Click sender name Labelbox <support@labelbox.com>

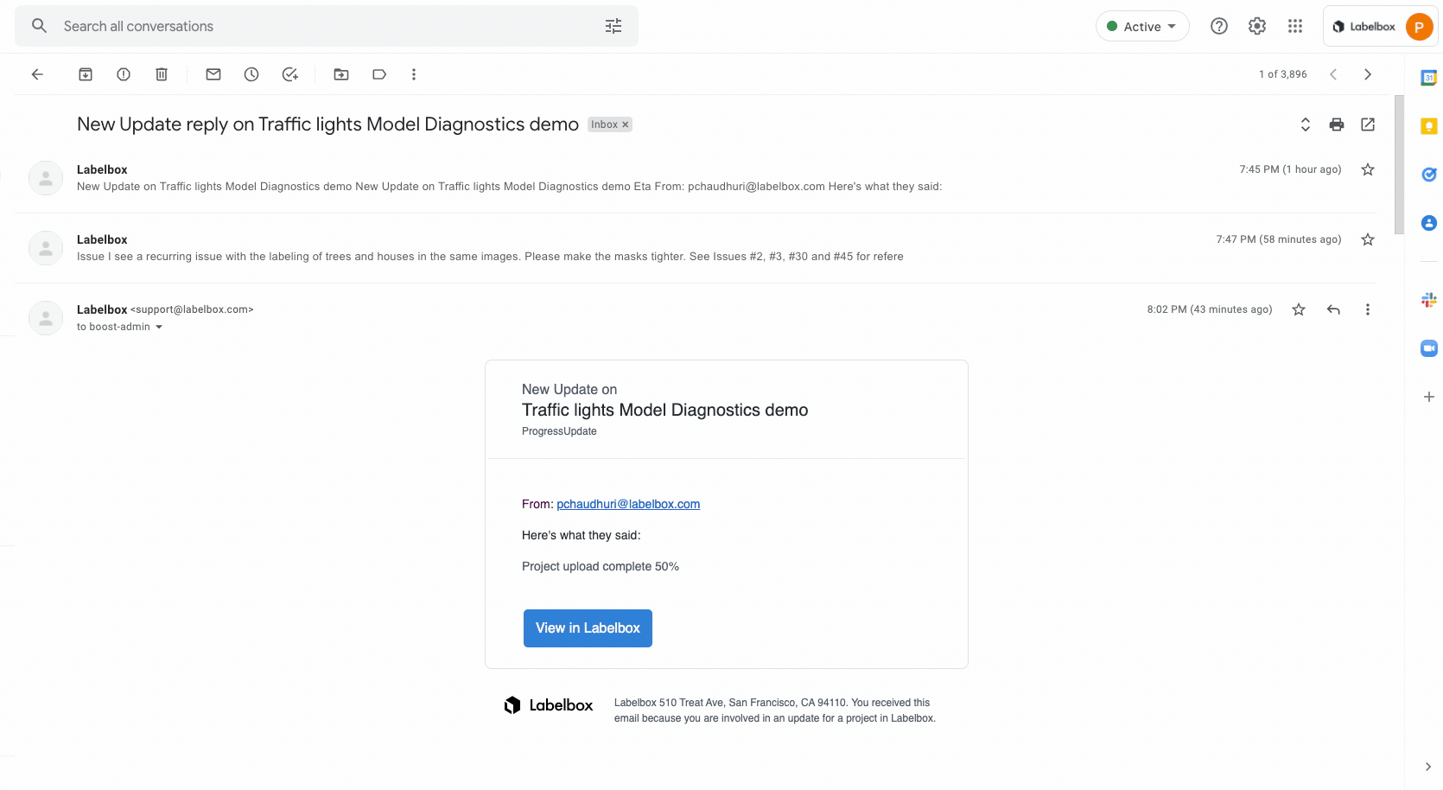tap(165, 309)
